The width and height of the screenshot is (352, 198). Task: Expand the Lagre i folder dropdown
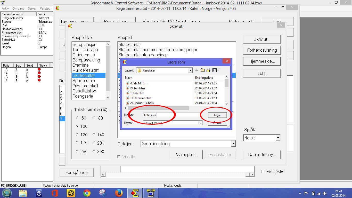[190, 70]
